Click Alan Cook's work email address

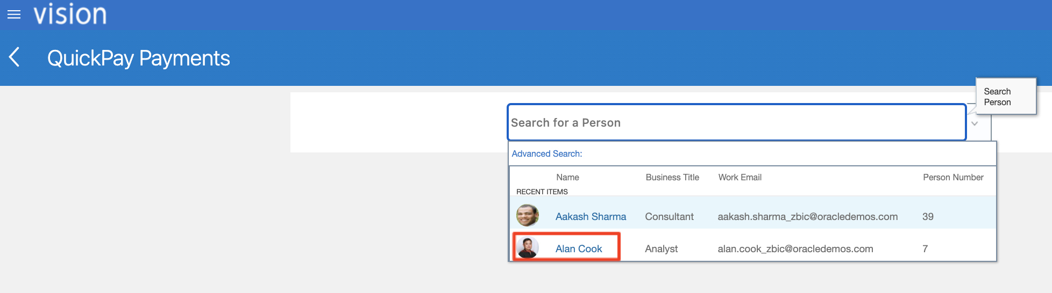point(795,249)
